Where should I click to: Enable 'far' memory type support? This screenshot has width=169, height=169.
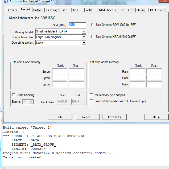coord(91,95)
